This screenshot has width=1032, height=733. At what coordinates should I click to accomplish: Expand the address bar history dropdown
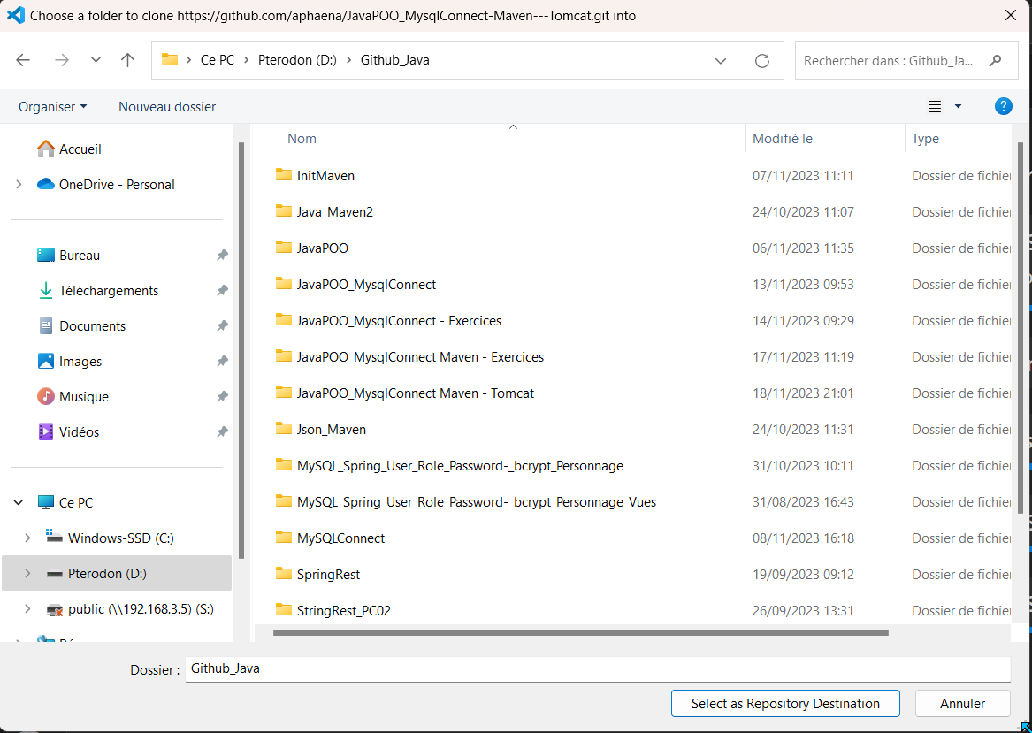(x=721, y=60)
